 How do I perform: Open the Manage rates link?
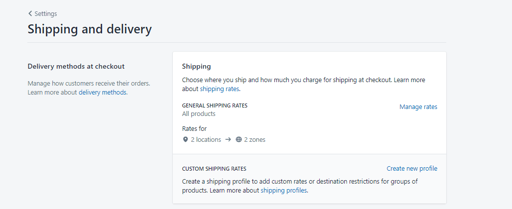click(418, 106)
